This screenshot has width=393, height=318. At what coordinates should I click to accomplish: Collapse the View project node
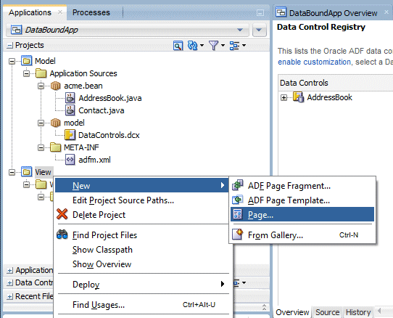(x=12, y=172)
